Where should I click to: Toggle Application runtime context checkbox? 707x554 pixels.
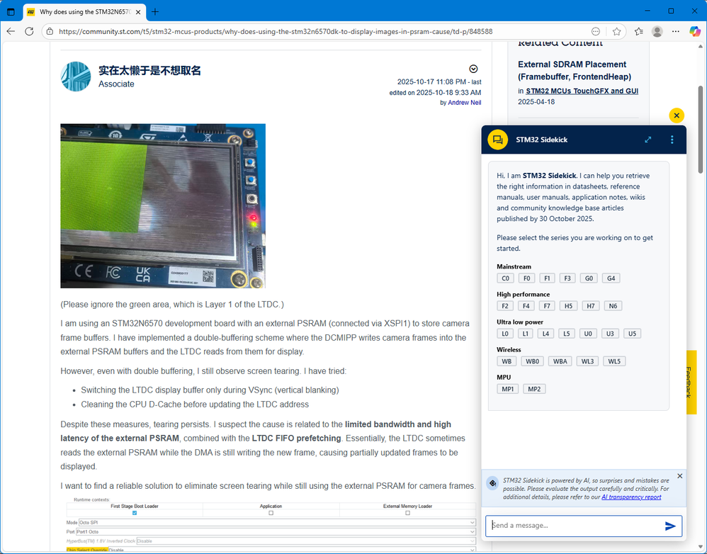[271, 513]
